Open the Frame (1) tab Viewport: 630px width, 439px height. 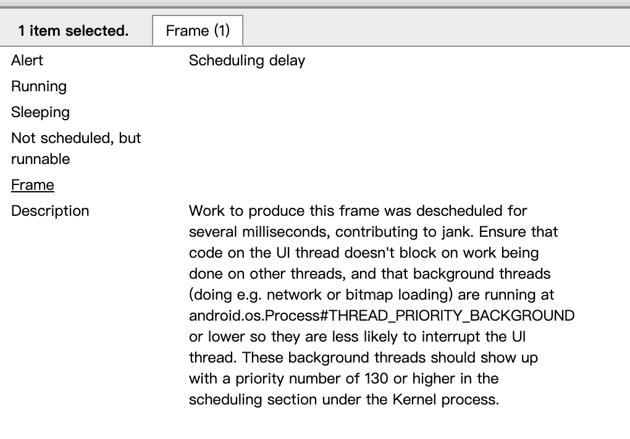pyautogui.click(x=197, y=30)
